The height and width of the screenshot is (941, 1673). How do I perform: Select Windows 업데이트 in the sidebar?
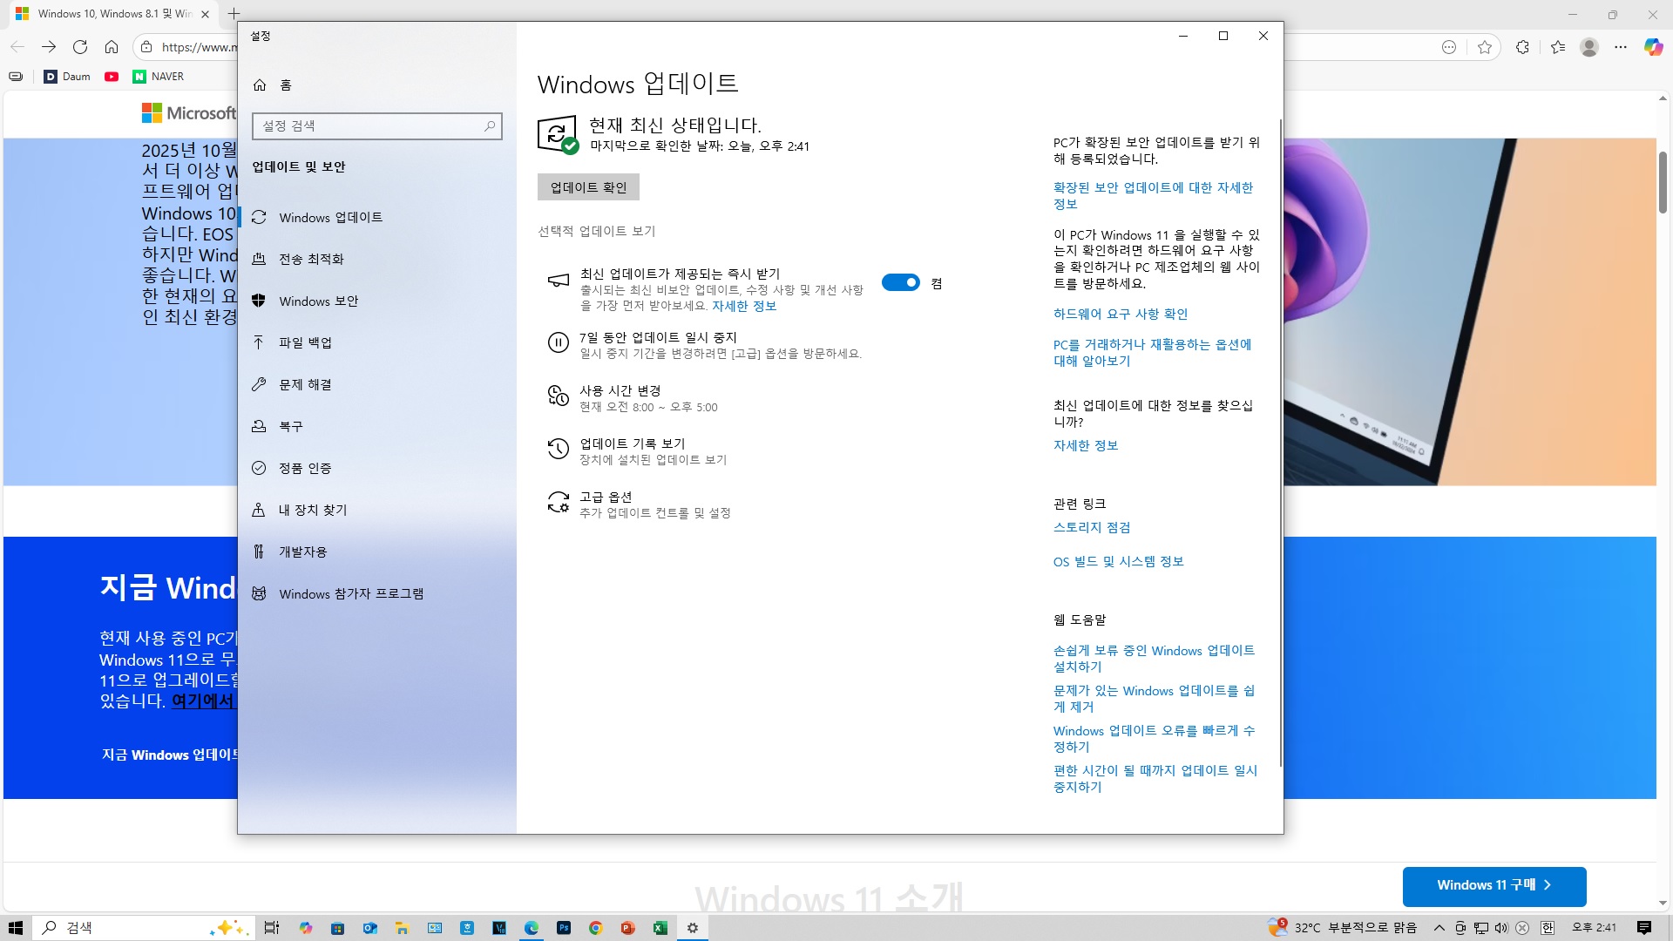click(x=377, y=217)
